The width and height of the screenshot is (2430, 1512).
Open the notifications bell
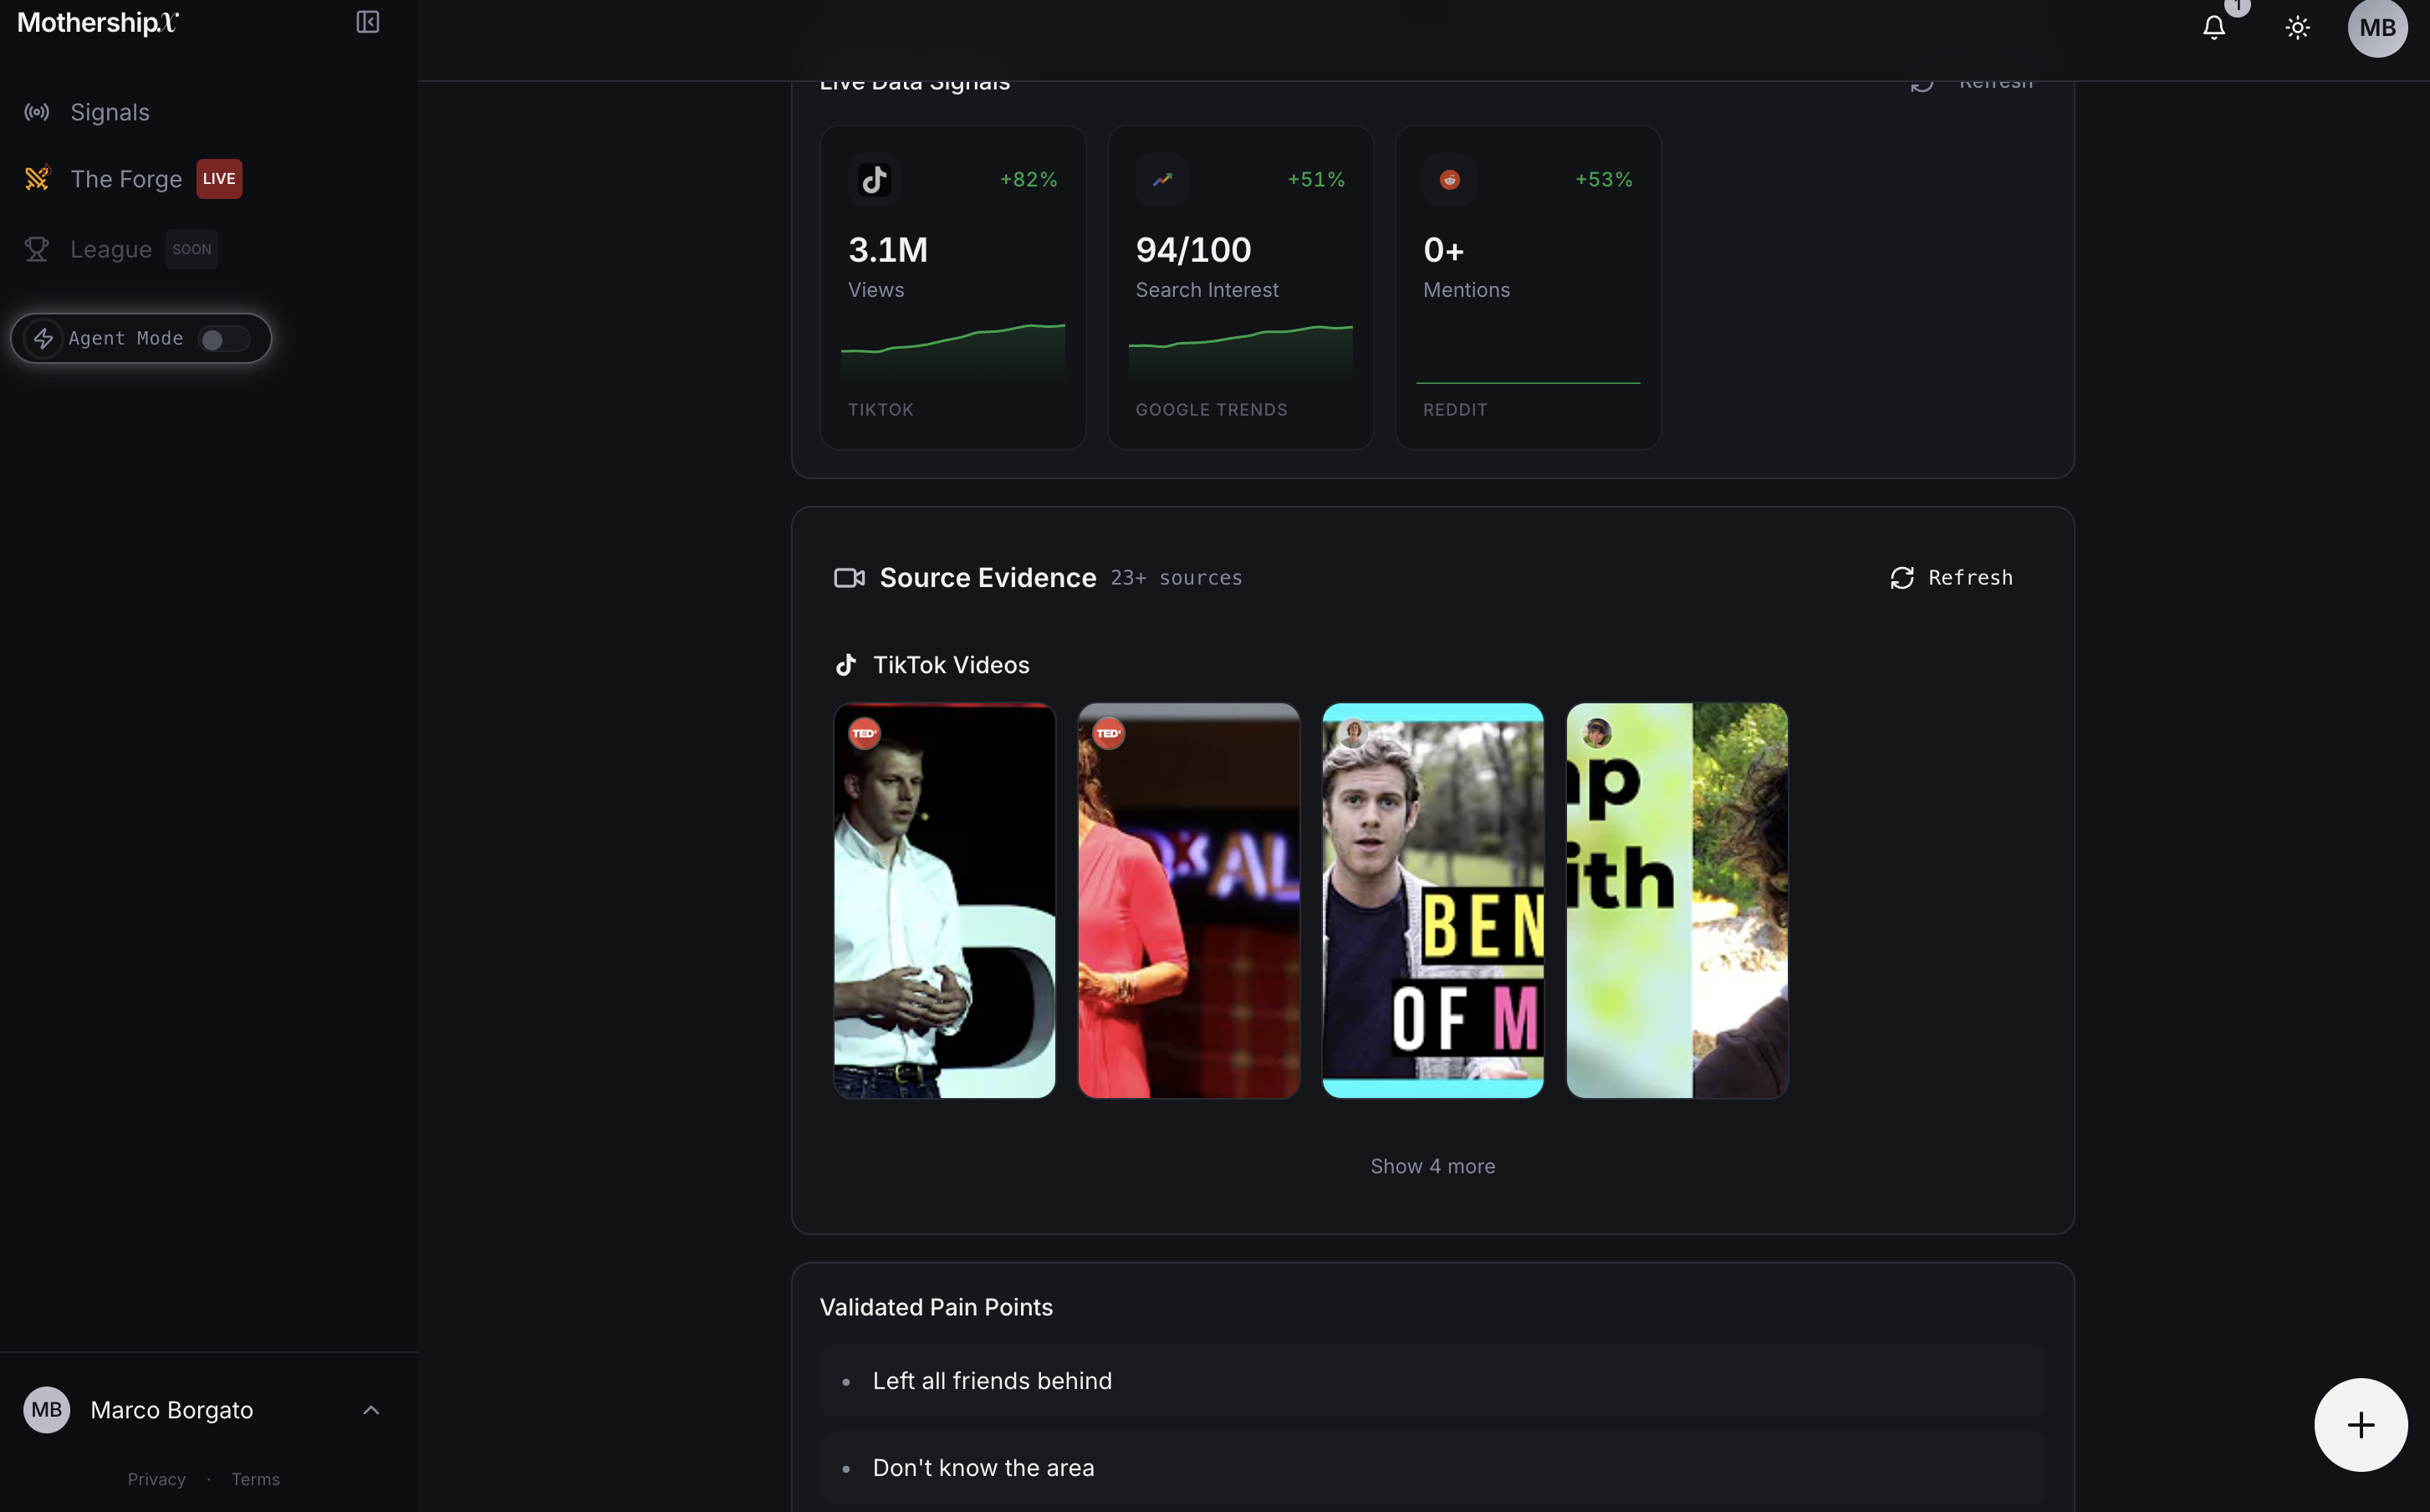(2213, 27)
